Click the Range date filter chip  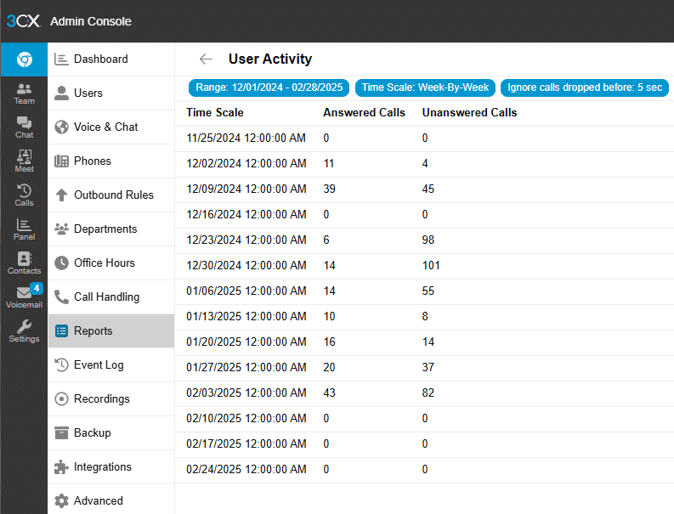tap(269, 88)
